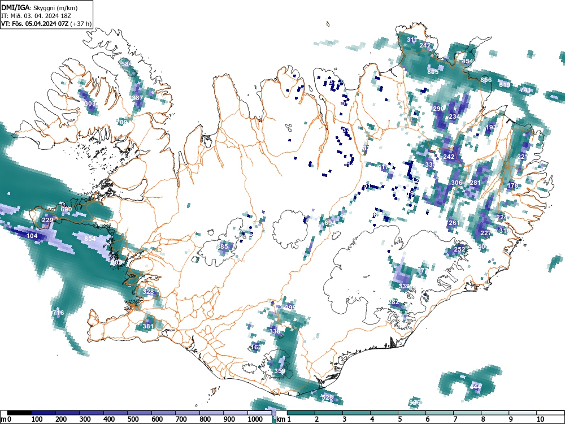Click the visibility value '303' on the map
Screen dimensions: 565x424
90,104
